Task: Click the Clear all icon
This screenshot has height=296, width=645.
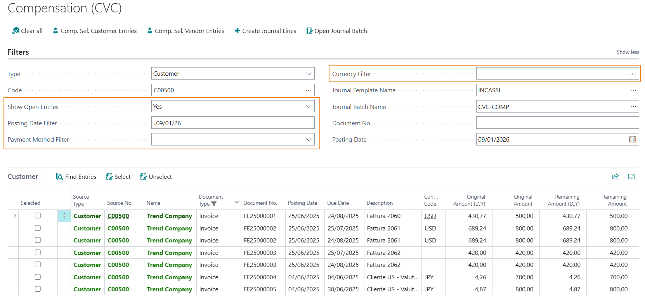Action: 16,31
